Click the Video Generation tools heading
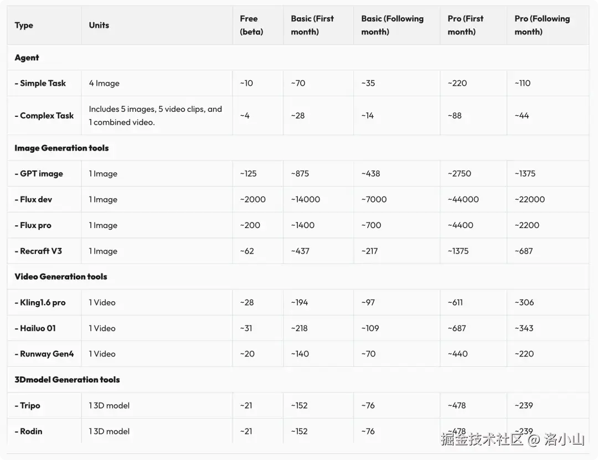Image resolution: width=598 pixels, height=460 pixels. click(61, 277)
